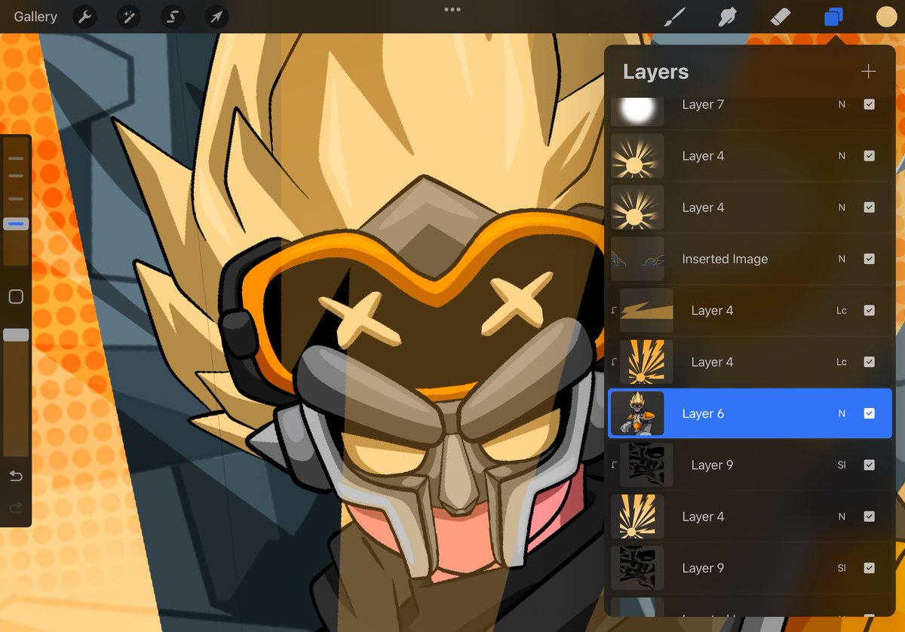Open N blend mode of Layer 4 below Layer 7

pos(842,156)
